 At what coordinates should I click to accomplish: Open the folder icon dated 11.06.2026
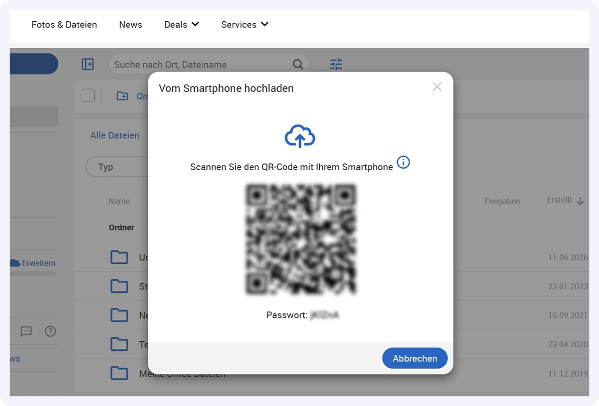tap(119, 257)
